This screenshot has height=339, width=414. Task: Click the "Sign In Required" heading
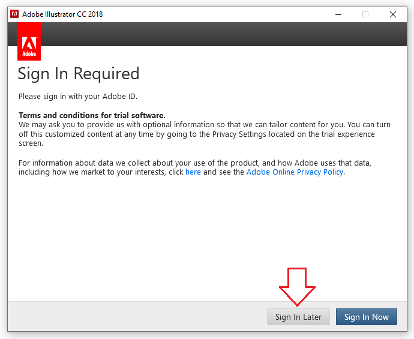[x=79, y=74]
